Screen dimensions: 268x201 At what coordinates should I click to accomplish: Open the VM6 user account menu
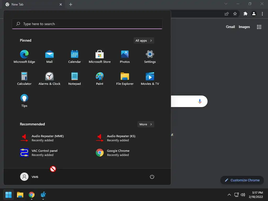point(29,177)
